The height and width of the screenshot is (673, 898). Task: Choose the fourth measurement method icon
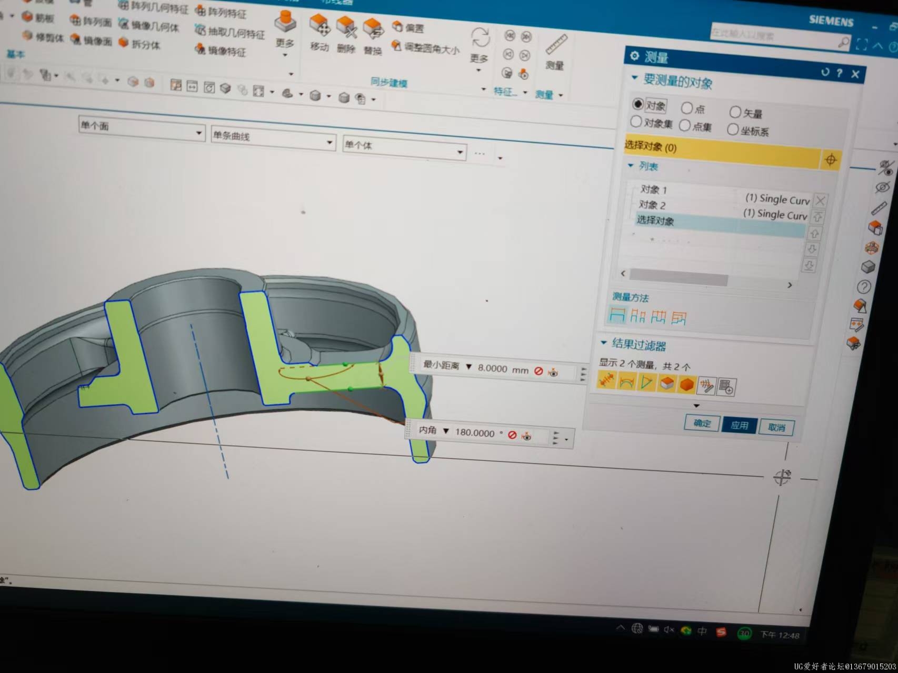point(679,318)
